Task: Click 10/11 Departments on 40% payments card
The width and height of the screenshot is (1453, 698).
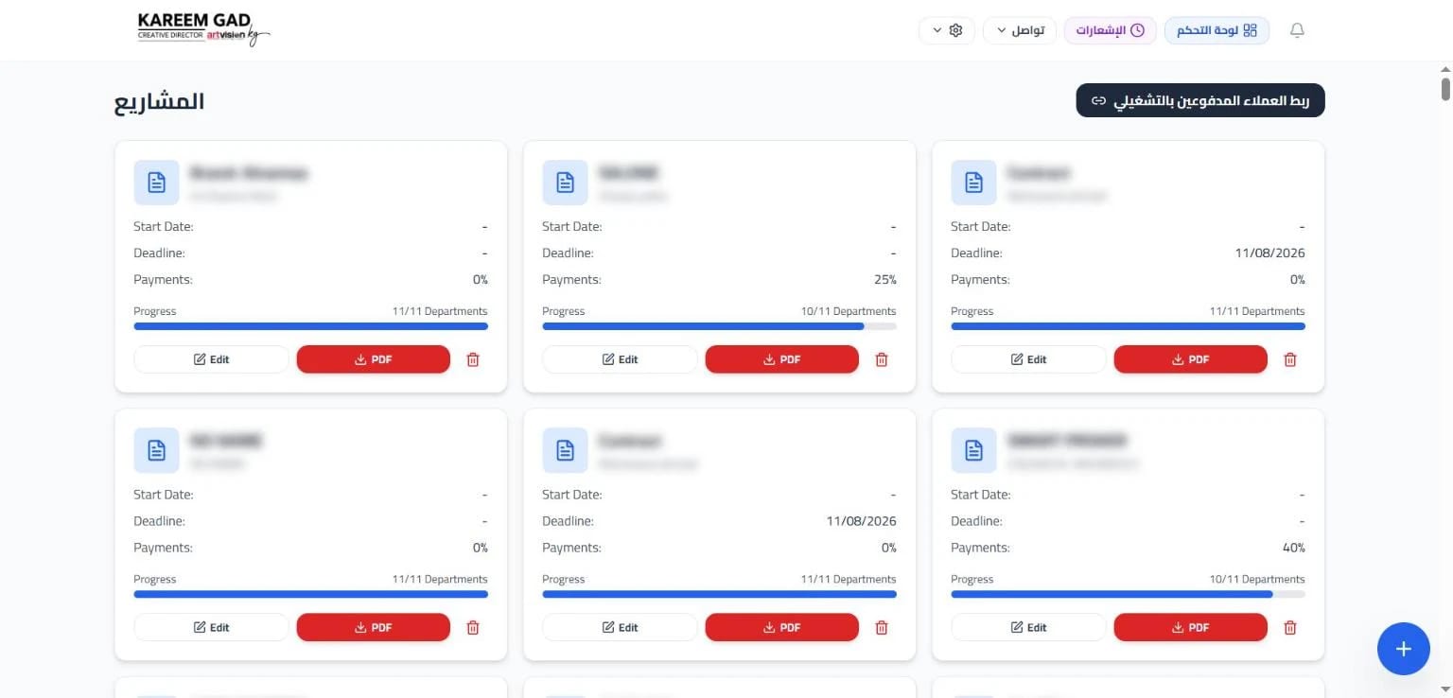Action: 1257,579
